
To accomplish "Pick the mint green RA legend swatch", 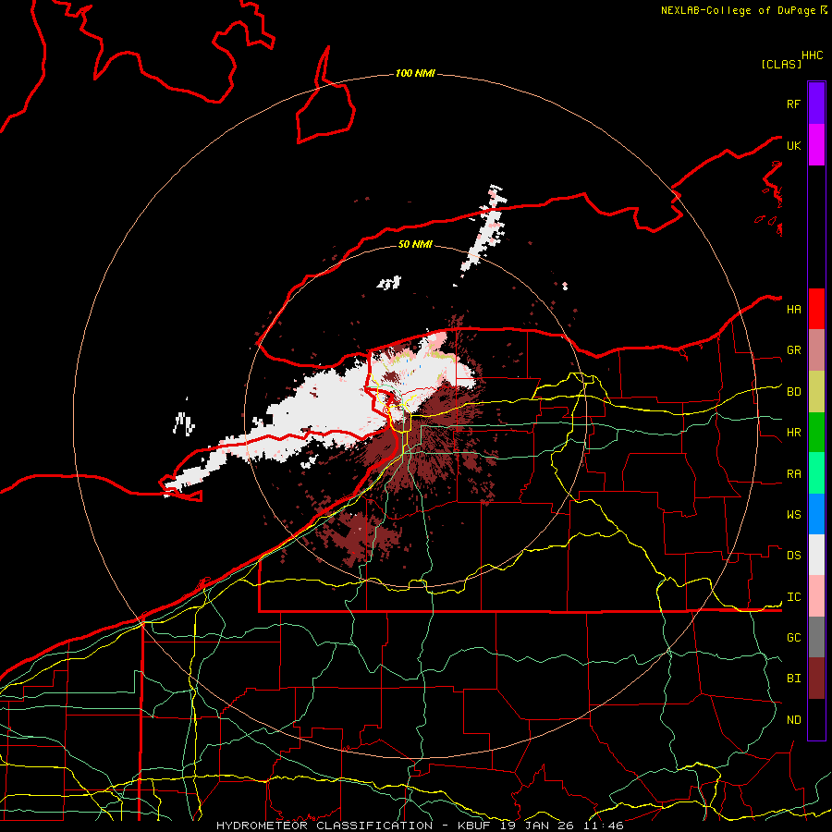I will (x=816, y=473).
